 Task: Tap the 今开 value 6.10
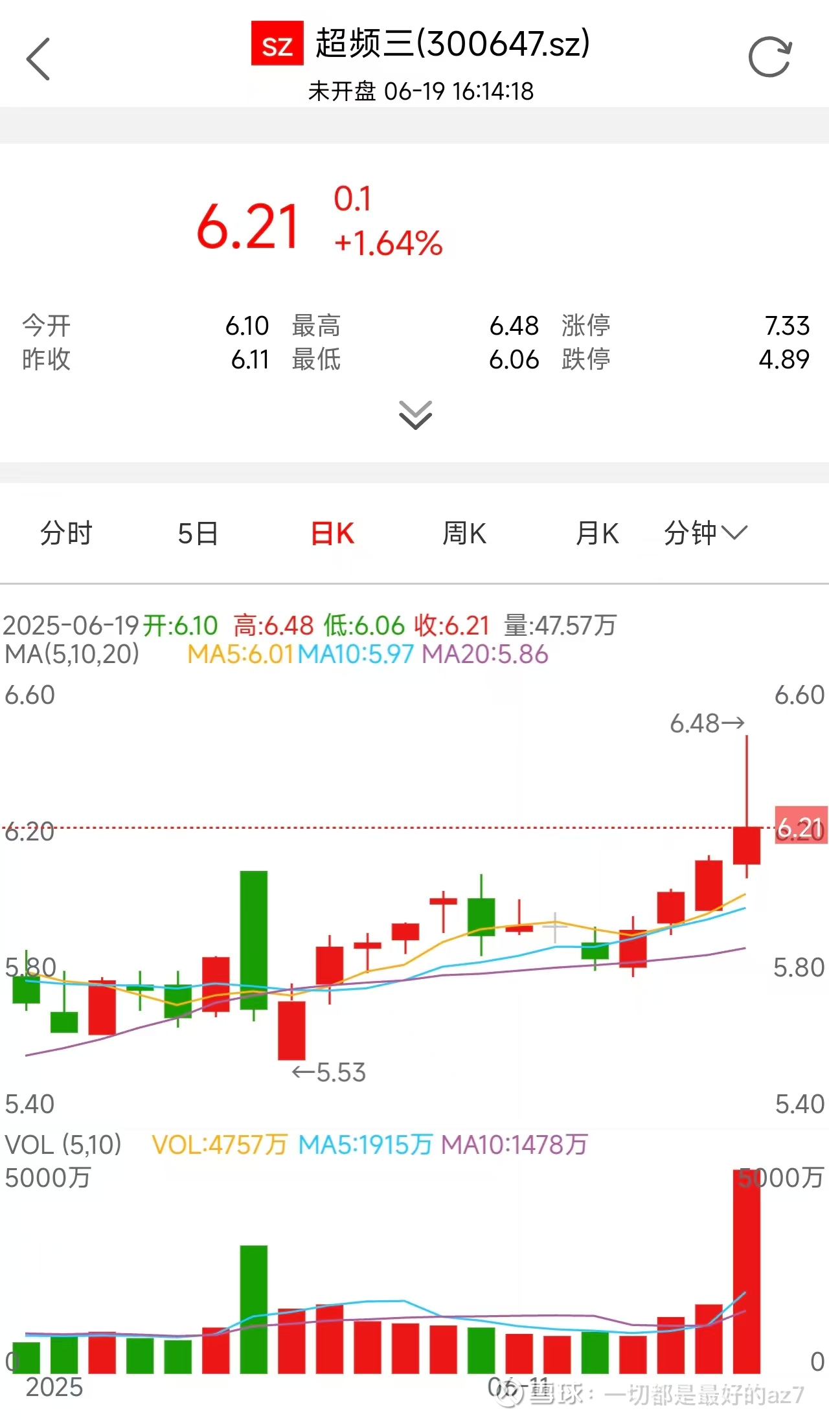tap(247, 326)
